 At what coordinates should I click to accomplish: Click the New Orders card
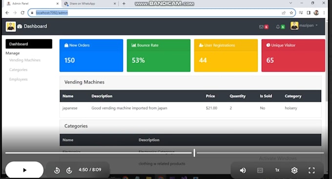tap(91, 55)
